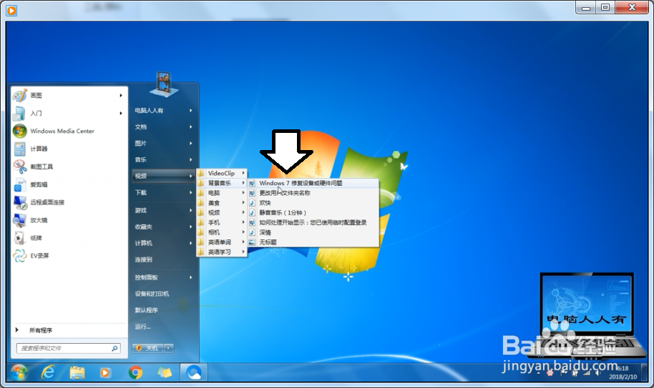Image resolution: width=654 pixels, height=388 pixels.
Task: Expand the 收藏夹 Favorites arrow
Action: point(190,227)
